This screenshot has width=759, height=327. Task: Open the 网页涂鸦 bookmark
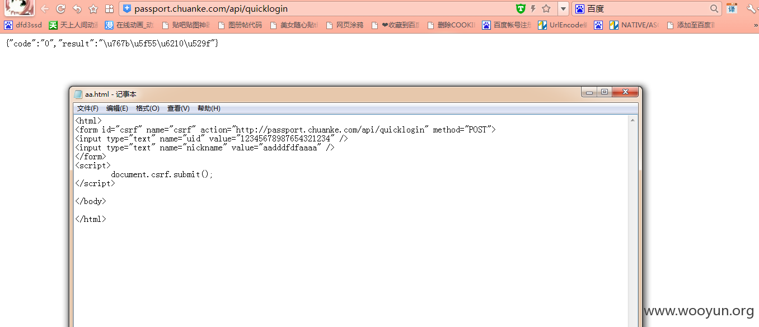tap(344, 25)
